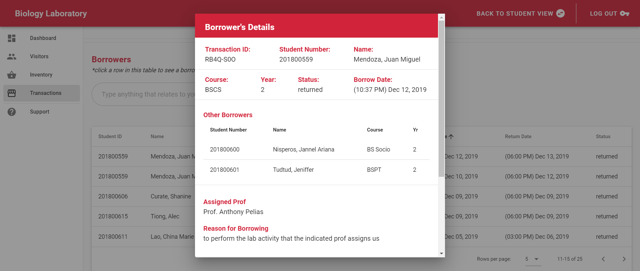Open Inventory from the sidebar
The width and height of the screenshot is (640, 271).
tap(41, 75)
